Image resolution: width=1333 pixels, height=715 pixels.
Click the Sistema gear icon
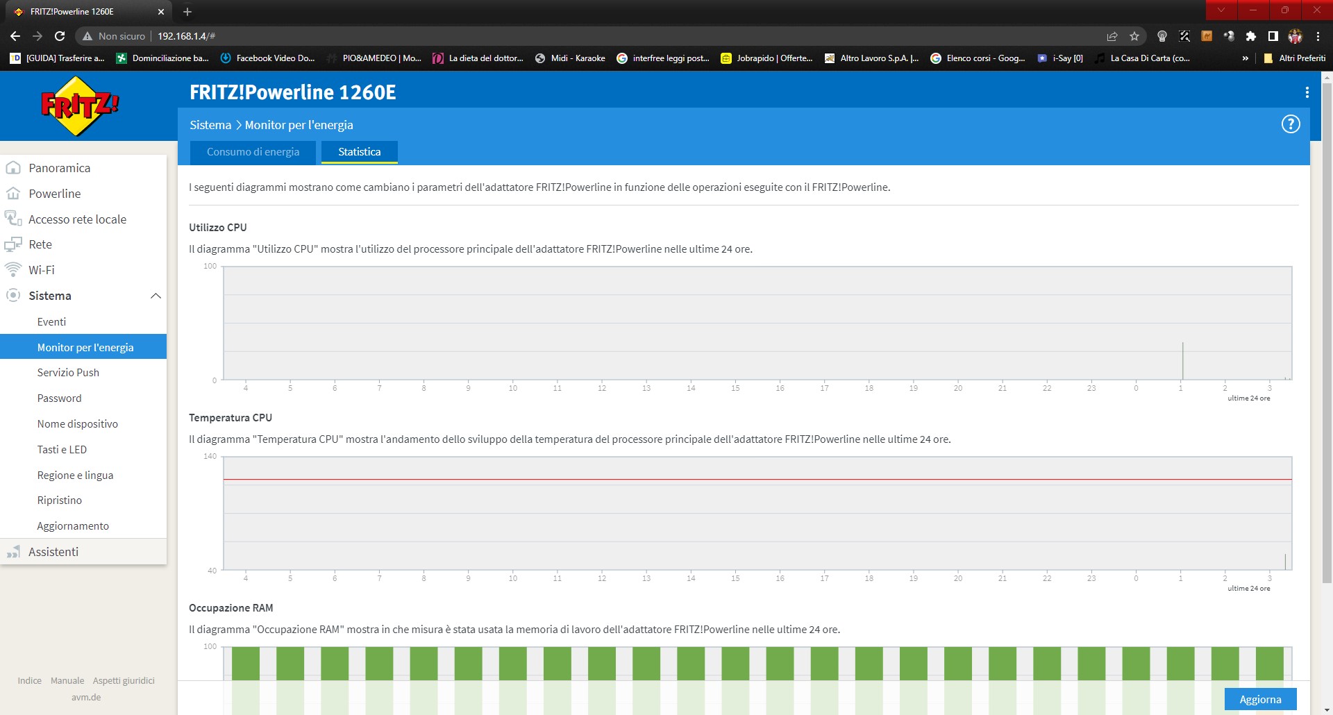(13, 296)
